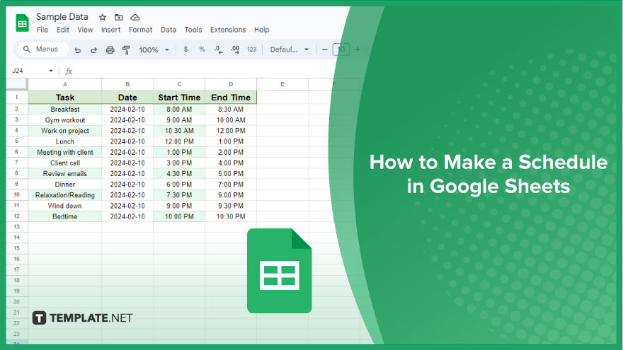623x350 pixels.
Task: Format as percent
Action: coord(202,49)
